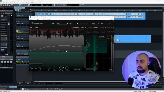Screen dimensions: 164x92
Task: Click the green smart:limit learn button
Action: point(53,24)
